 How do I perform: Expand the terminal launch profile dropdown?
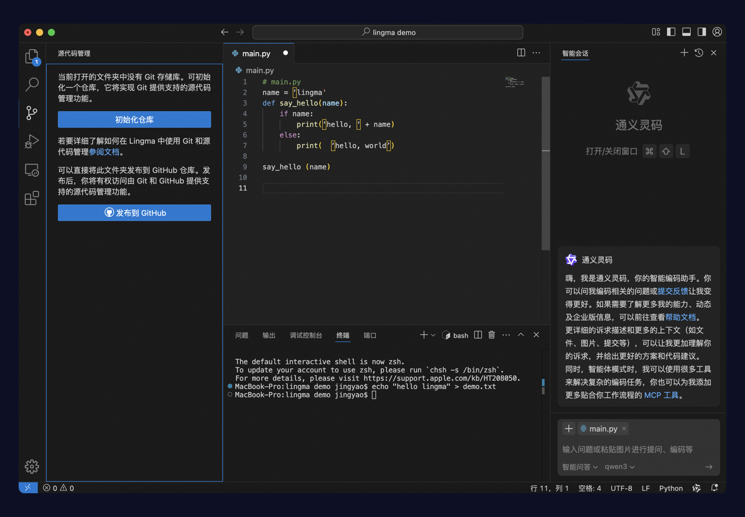click(x=433, y=335)
